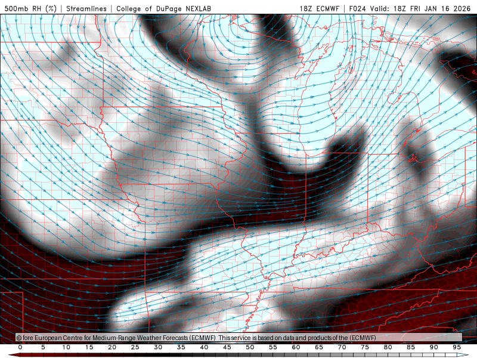The width and height of the screenshot is (477, 358).
Task: Click the "20" colorbar label
Action: [x=112, y=347]
